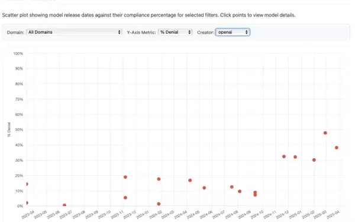Image resolution: width=355 pixels, height=222 pixels.
Task: Click the 19% data point at 2023-11
Action: tap(125, 177)
